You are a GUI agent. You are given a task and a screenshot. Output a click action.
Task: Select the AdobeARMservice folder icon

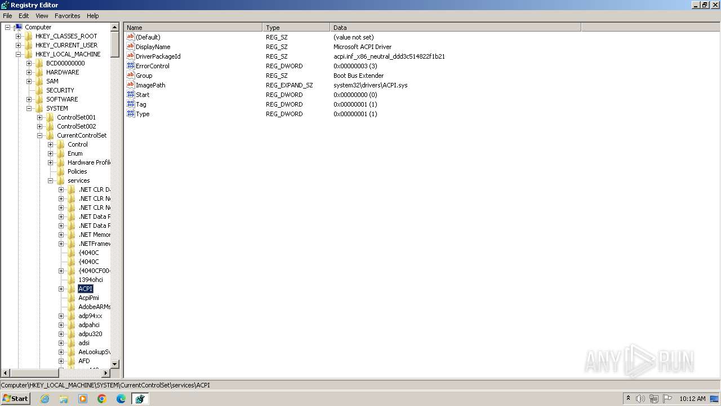[x=71, y=307]
